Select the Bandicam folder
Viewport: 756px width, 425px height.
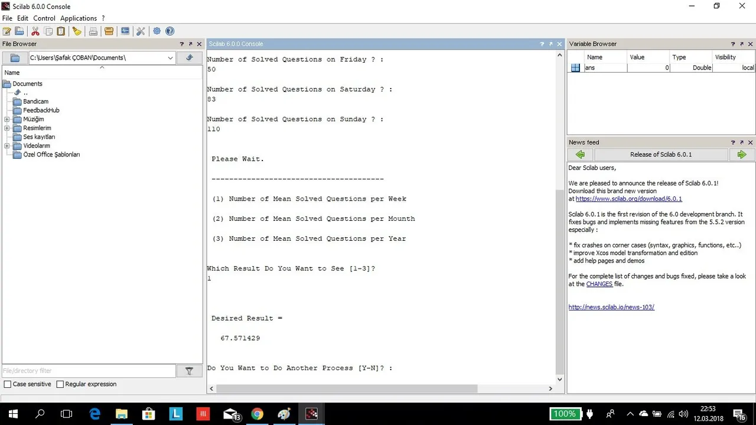pos(35,102)
